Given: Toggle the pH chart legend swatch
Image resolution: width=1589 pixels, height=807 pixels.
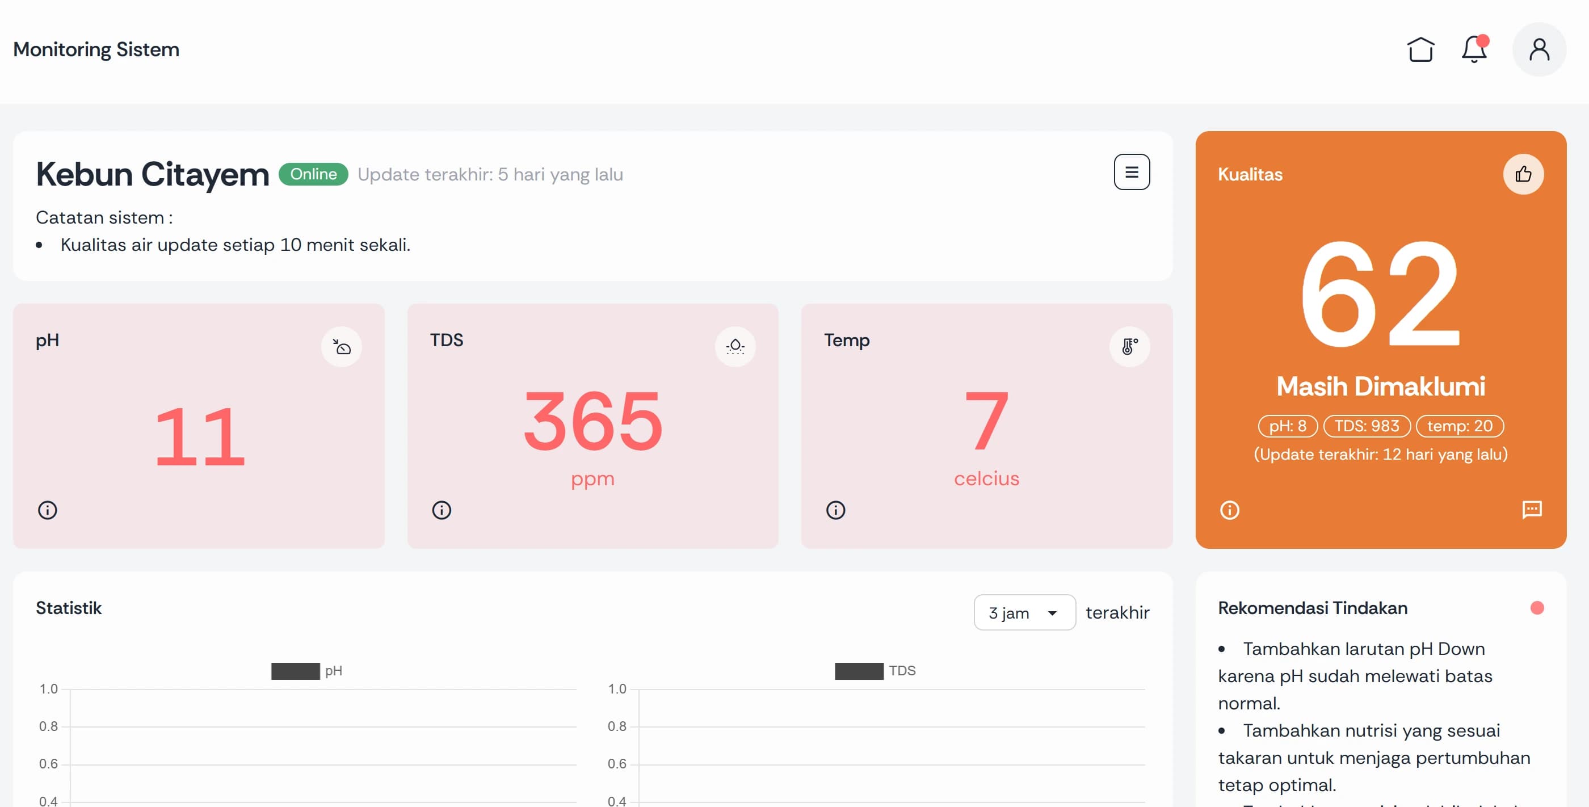Looking at the screenshot, I should [296, 671].
